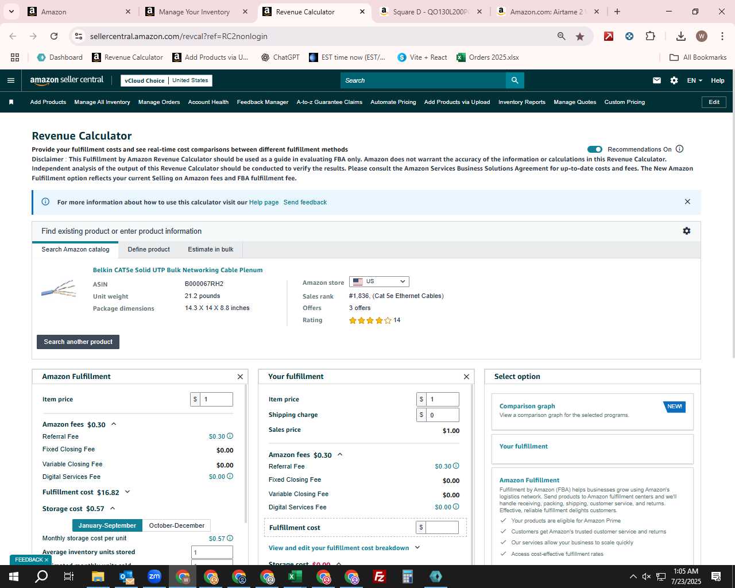Close the Amazon Fulfillment panel
This screenshot has width=735, height=588.
pyautogui.click(x=240, y=377)
